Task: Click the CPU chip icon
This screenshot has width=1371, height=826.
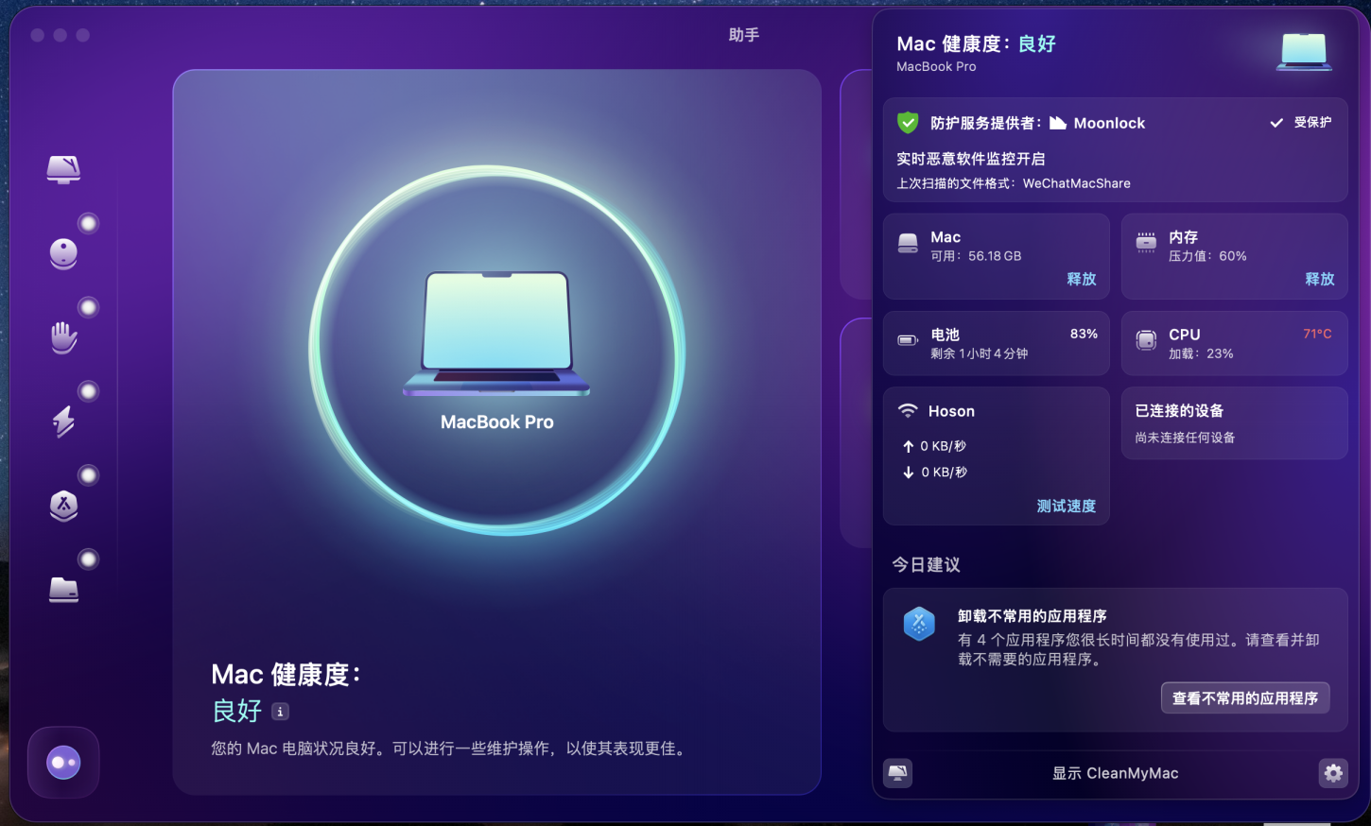Action: tap(1146, 340)
